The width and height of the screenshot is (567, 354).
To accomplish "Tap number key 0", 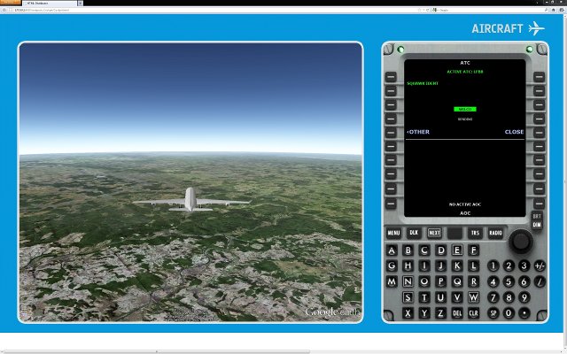I will [x=509, y=312].
